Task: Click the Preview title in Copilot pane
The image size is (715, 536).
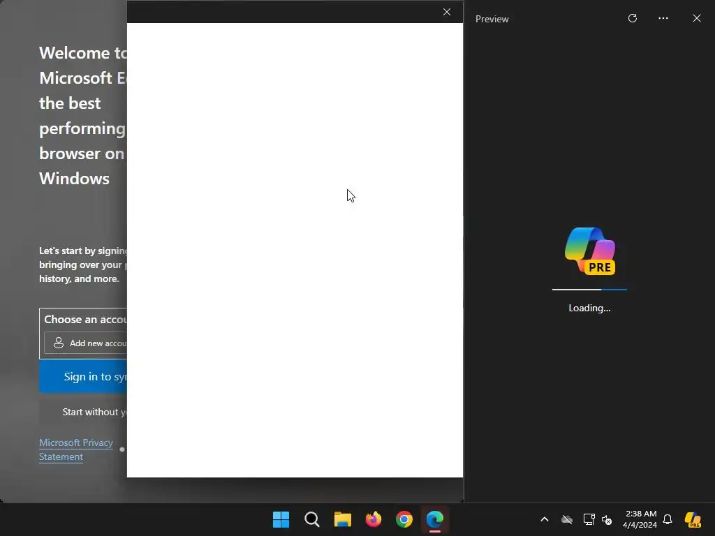Action: click(492, 19)
